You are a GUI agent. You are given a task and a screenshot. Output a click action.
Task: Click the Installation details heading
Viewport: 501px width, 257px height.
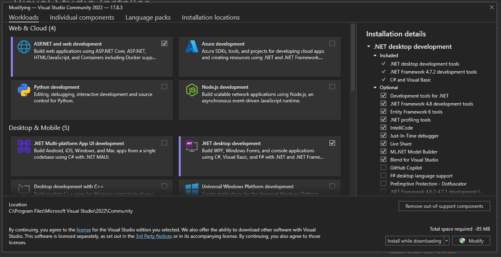(396, 34)
